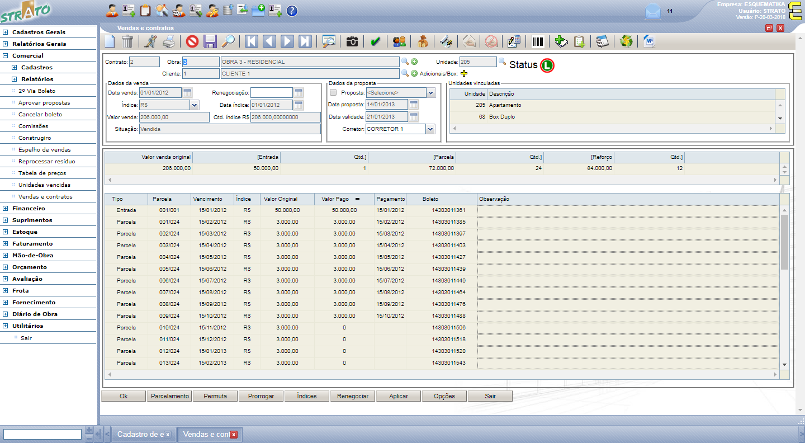Expand Financeiro in sidebar
The width and height of the screenshot is (805, 443).
click(6, 208)
